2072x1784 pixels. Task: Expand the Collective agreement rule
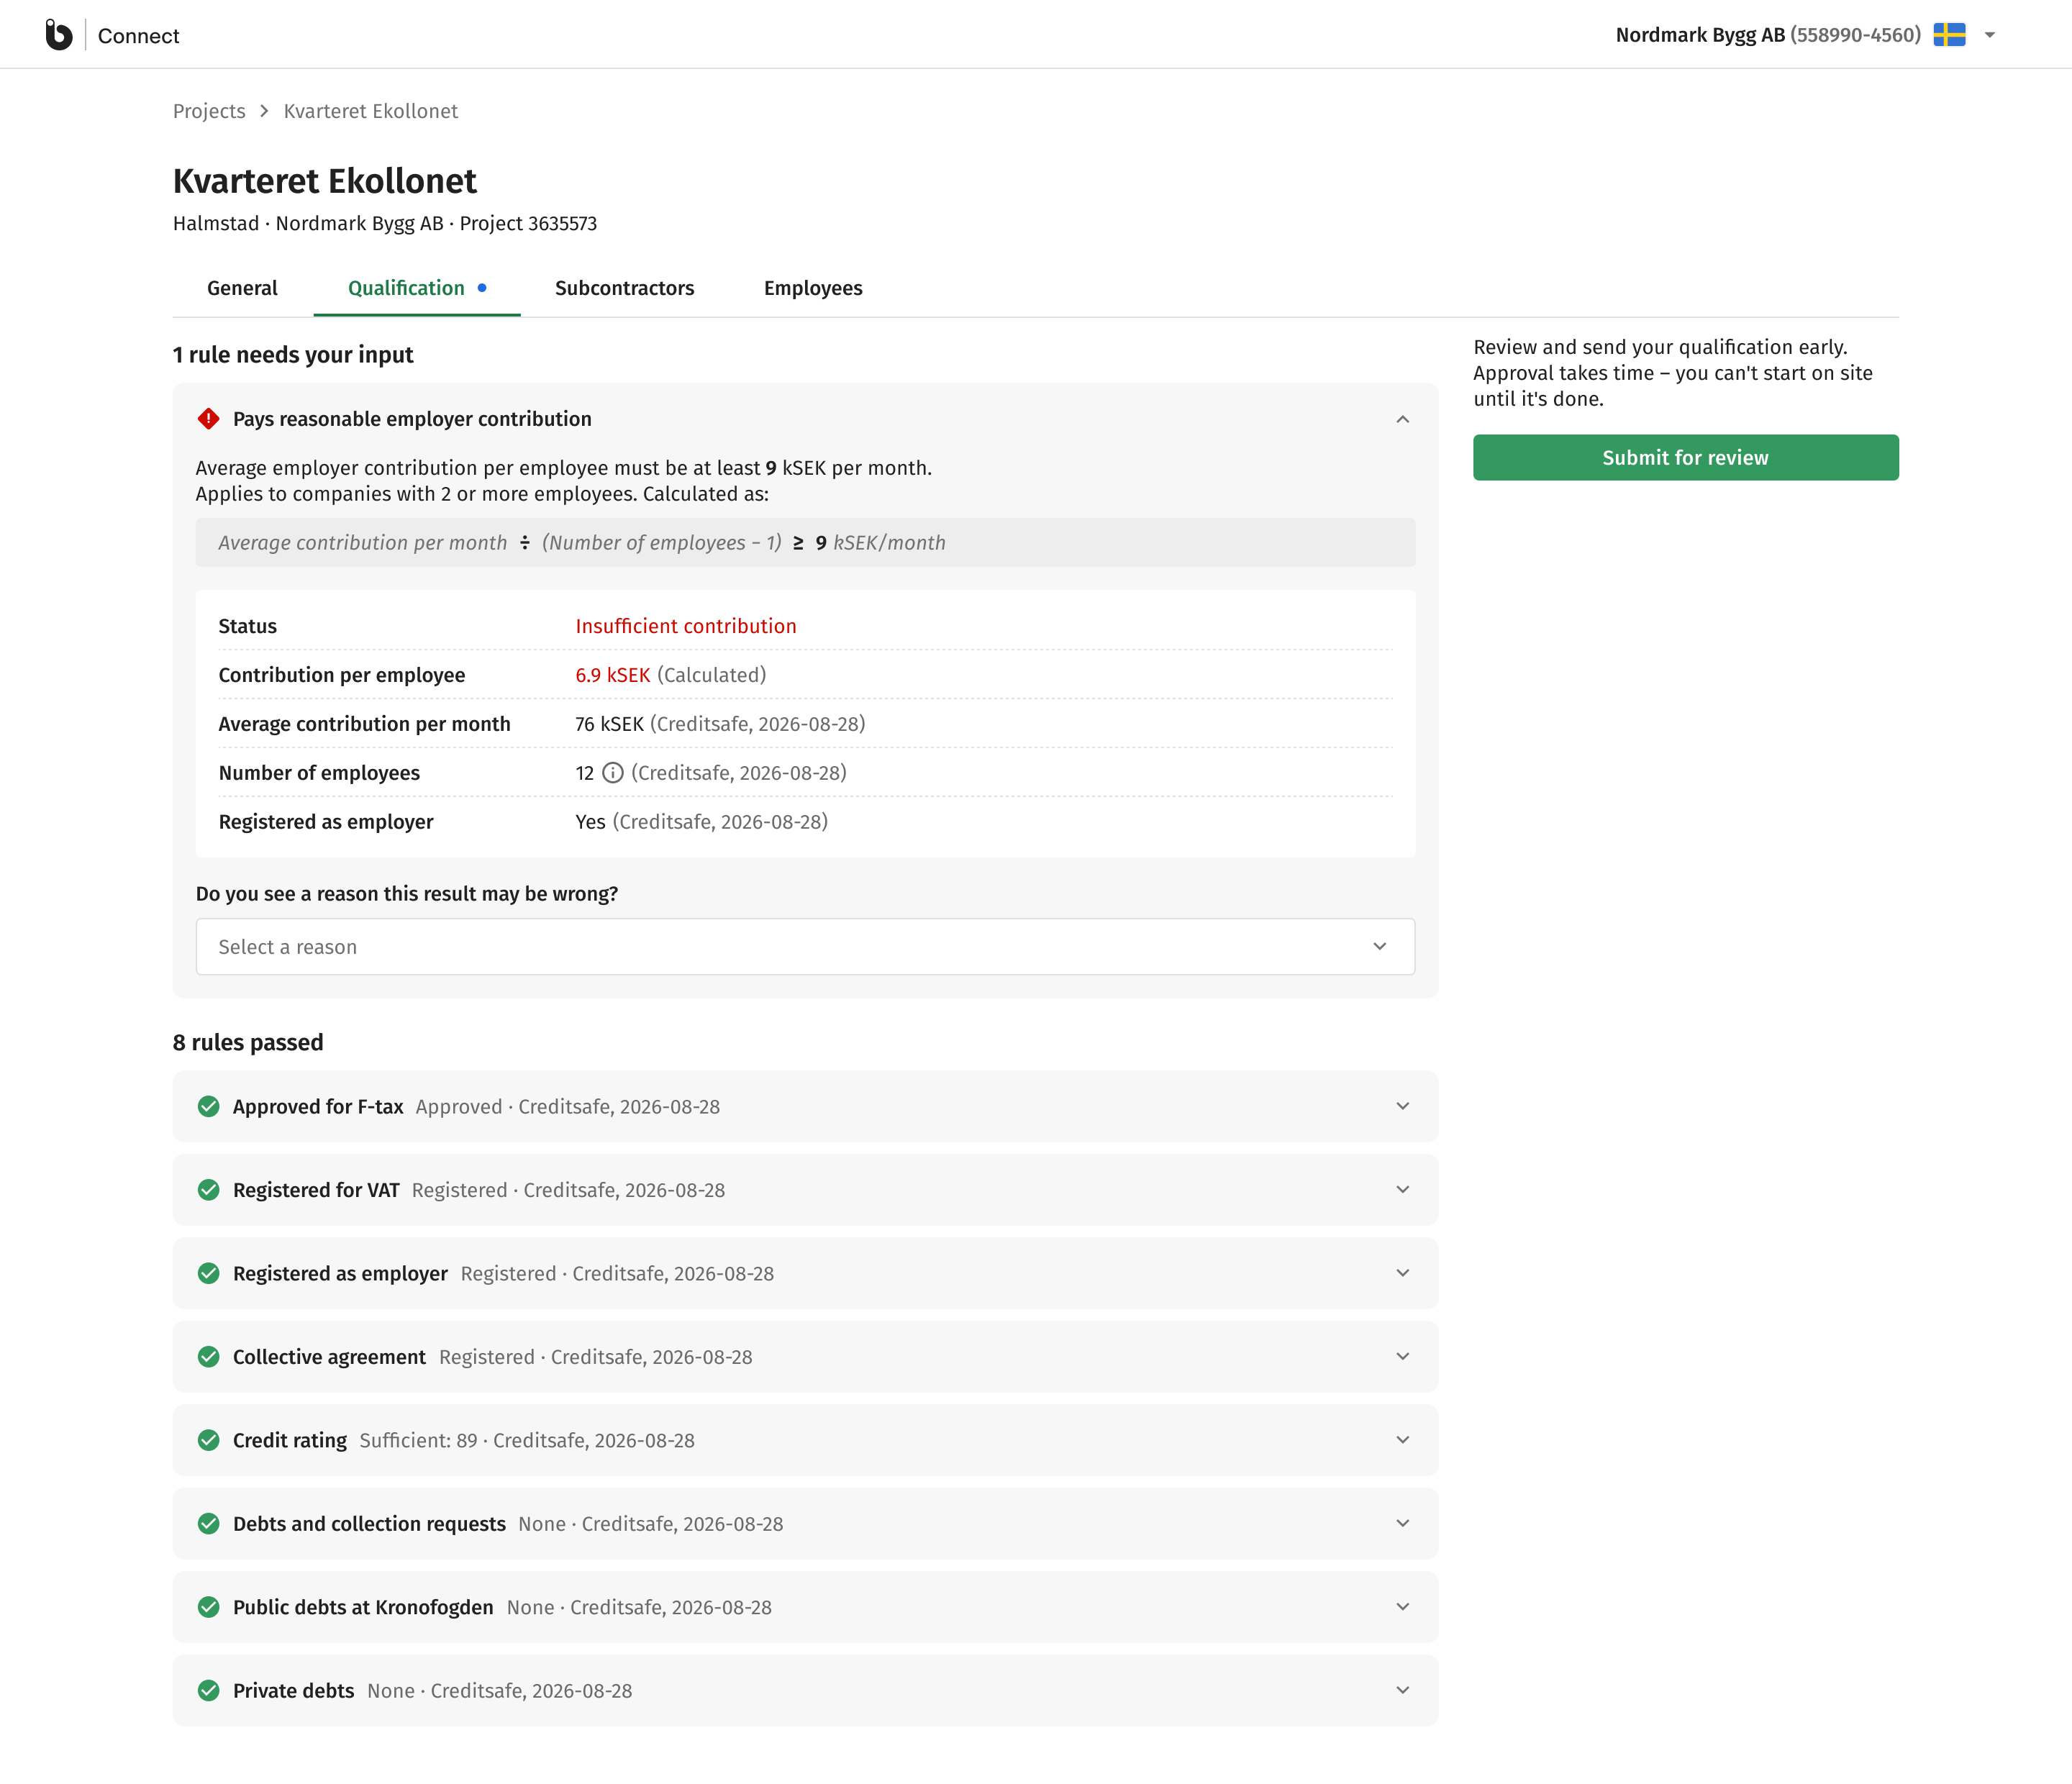coord(1403,1357)
